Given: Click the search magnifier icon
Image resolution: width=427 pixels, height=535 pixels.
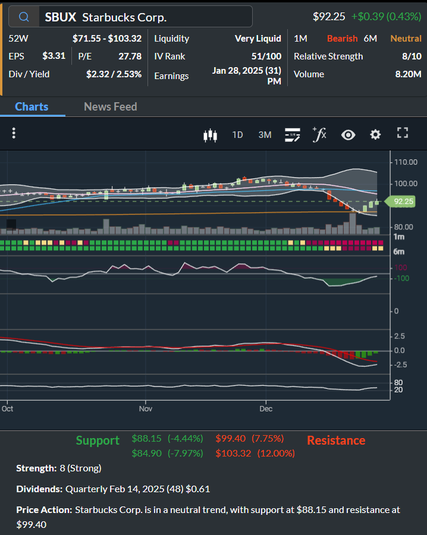Looking at the screenshot, I should [24, 17].
